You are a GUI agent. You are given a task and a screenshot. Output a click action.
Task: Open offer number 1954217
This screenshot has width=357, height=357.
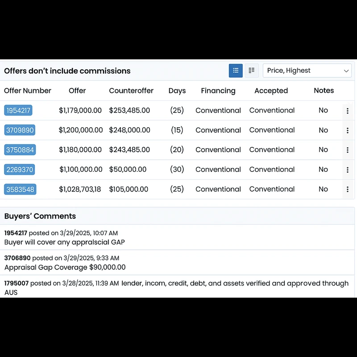pyautogui.click(x=18, y=111)
